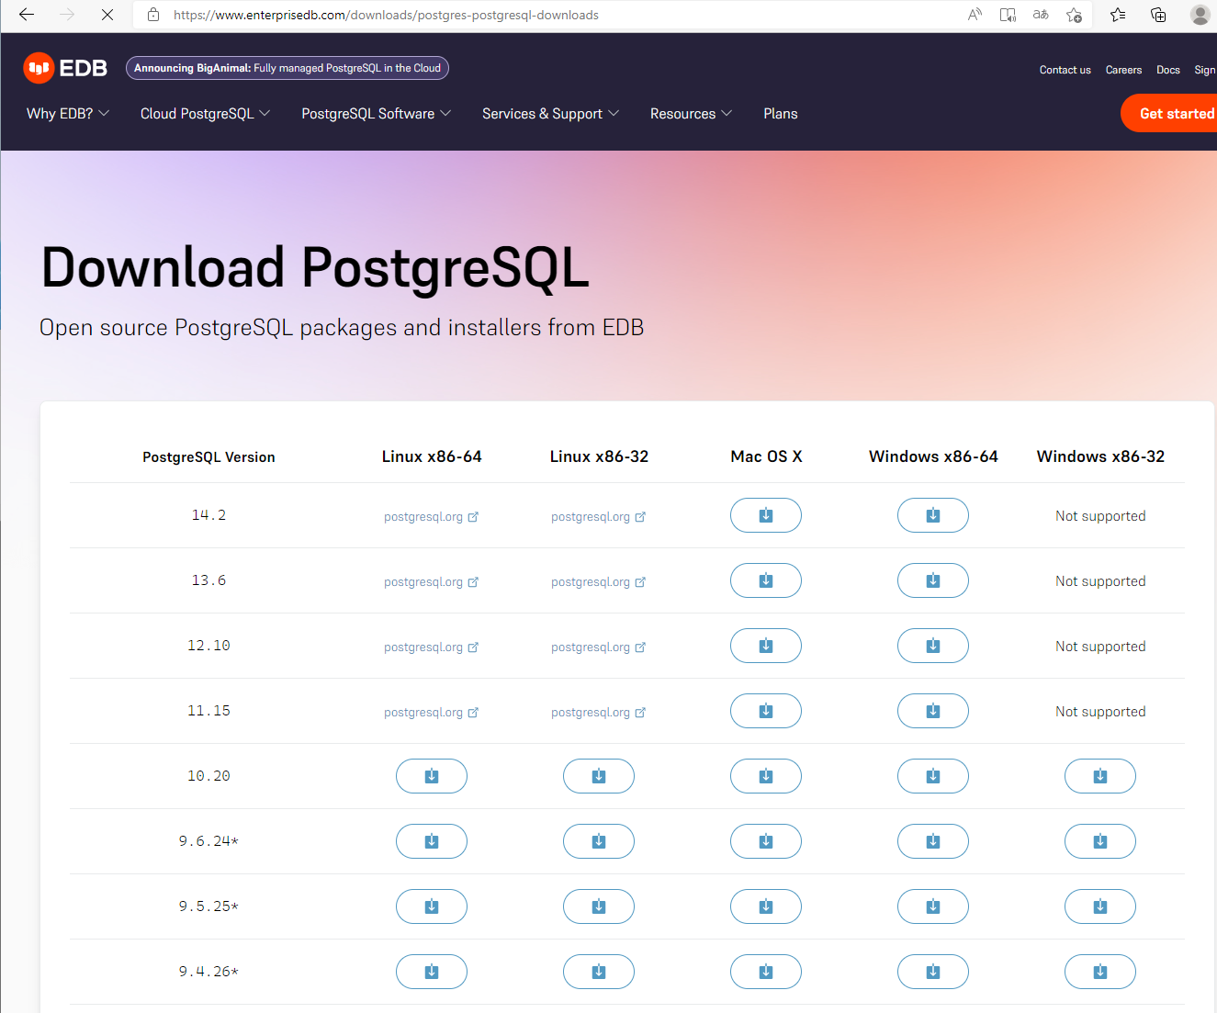Download PostgreSQL 9.6.24 for Linux x86-32

pyautogui.click(x=599, y=841)
